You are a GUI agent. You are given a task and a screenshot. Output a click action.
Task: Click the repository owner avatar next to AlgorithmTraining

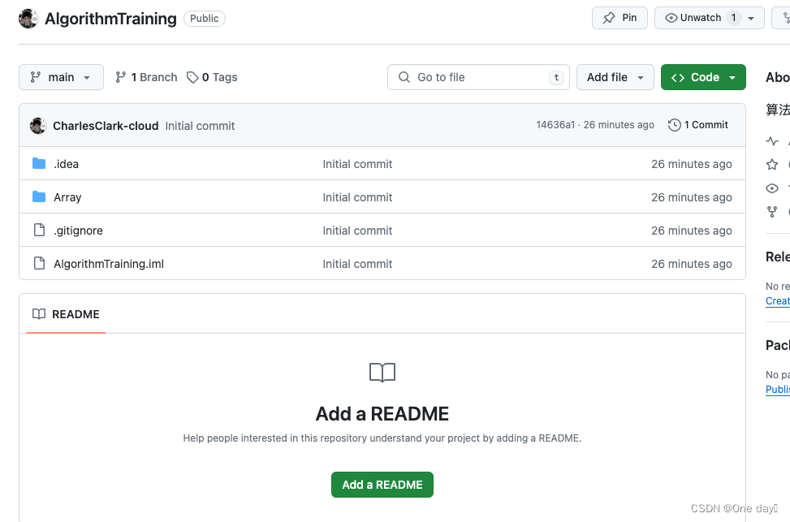tap(28, 19)
